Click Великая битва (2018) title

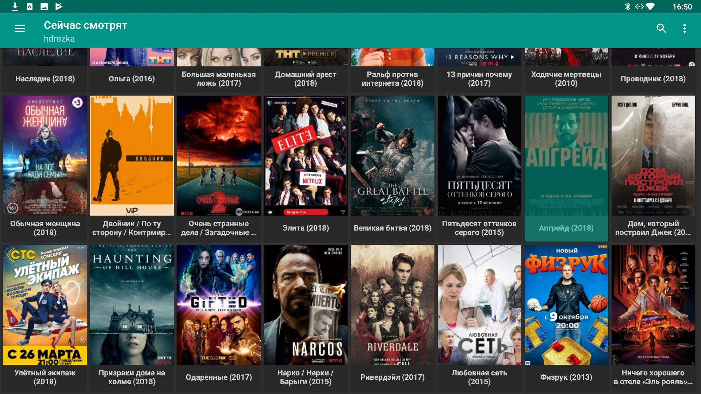[x=392, y=228]
